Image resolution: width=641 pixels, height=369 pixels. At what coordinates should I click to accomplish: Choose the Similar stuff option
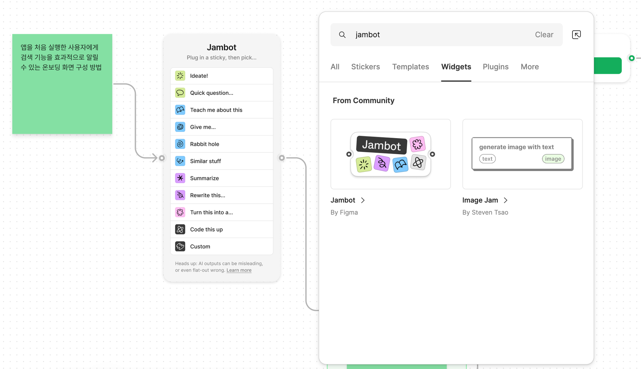tap(222, 161)
